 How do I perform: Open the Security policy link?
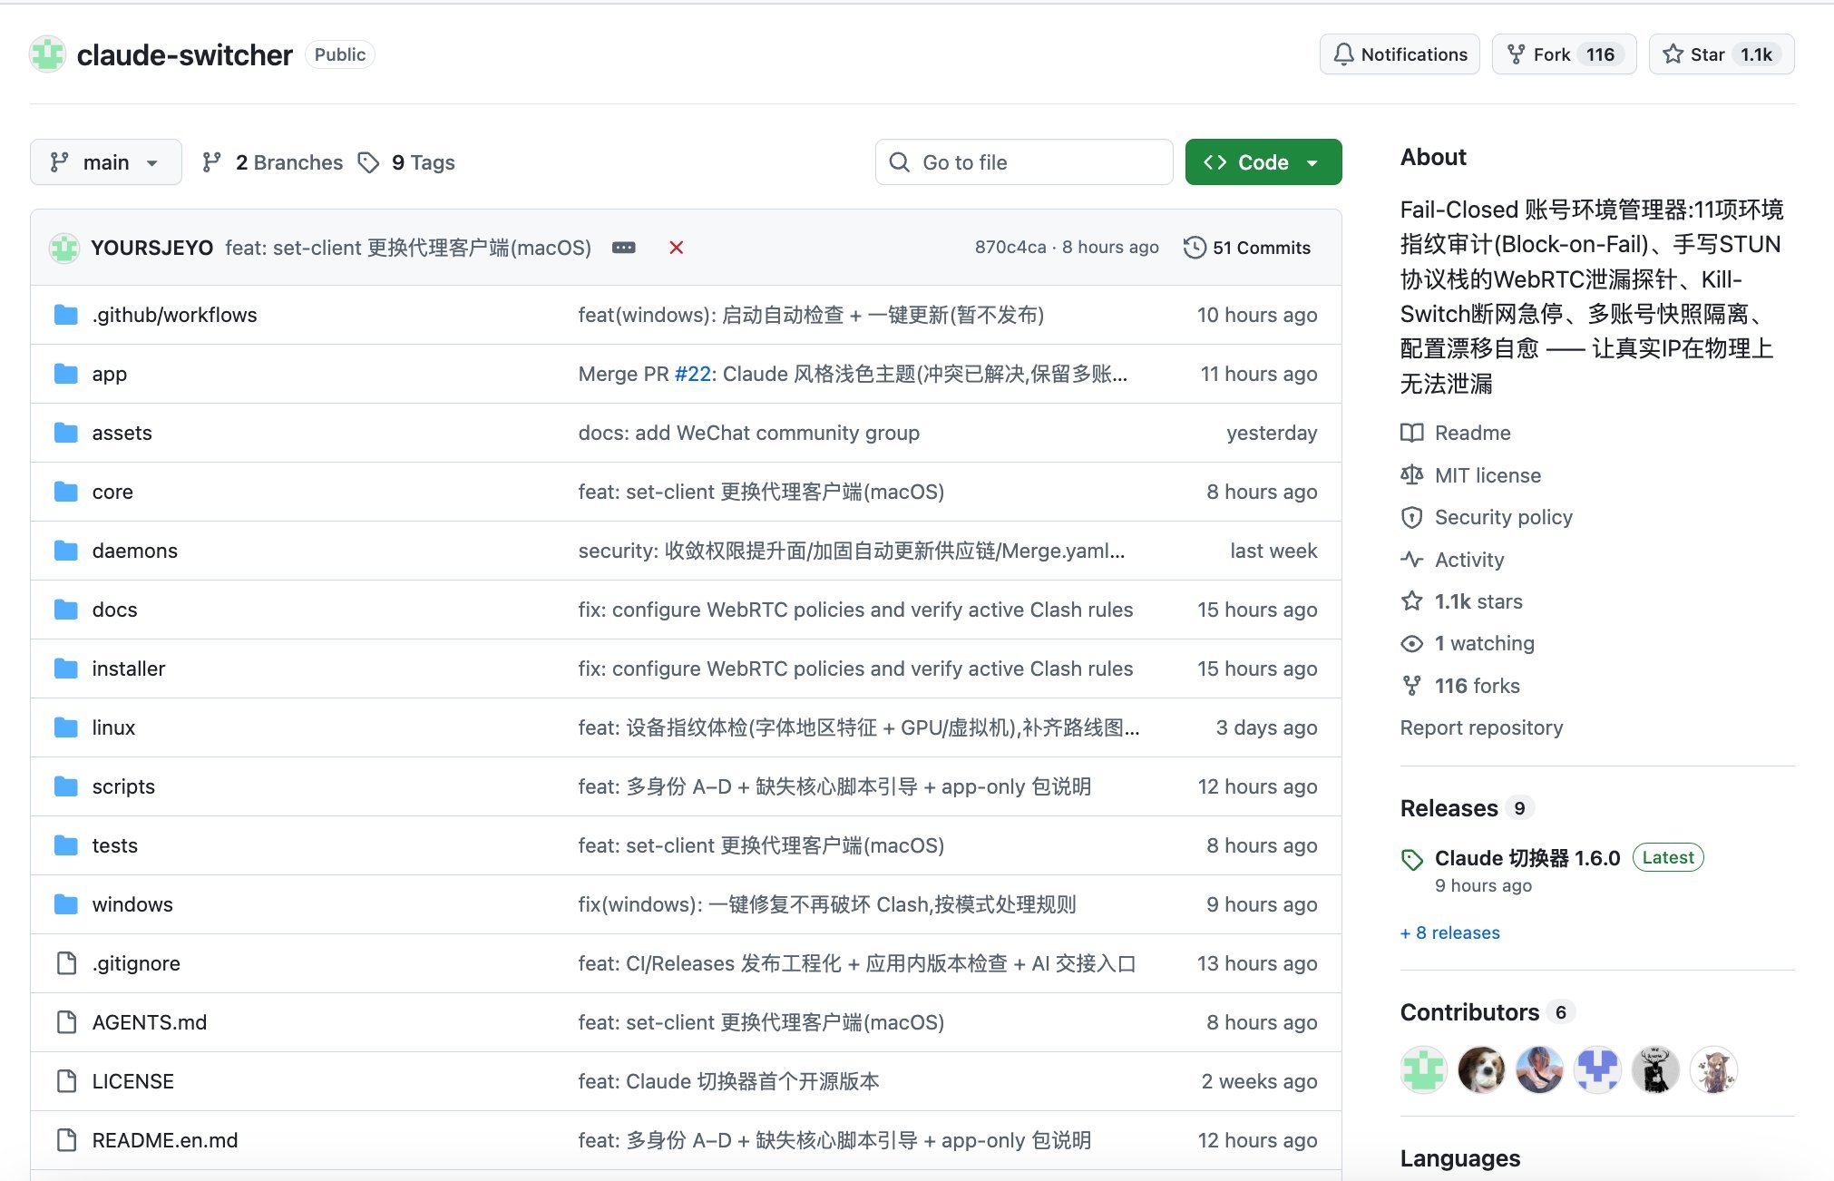(1487, 517)
